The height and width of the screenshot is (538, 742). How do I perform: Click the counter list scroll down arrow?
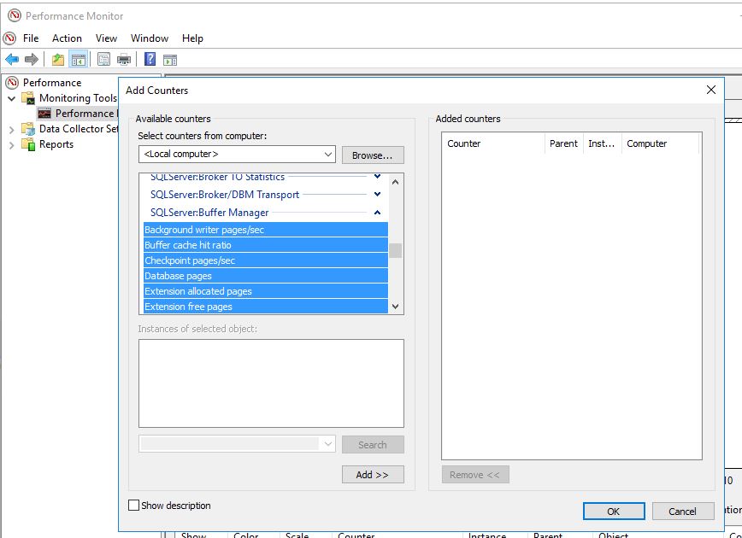[396, 307]
